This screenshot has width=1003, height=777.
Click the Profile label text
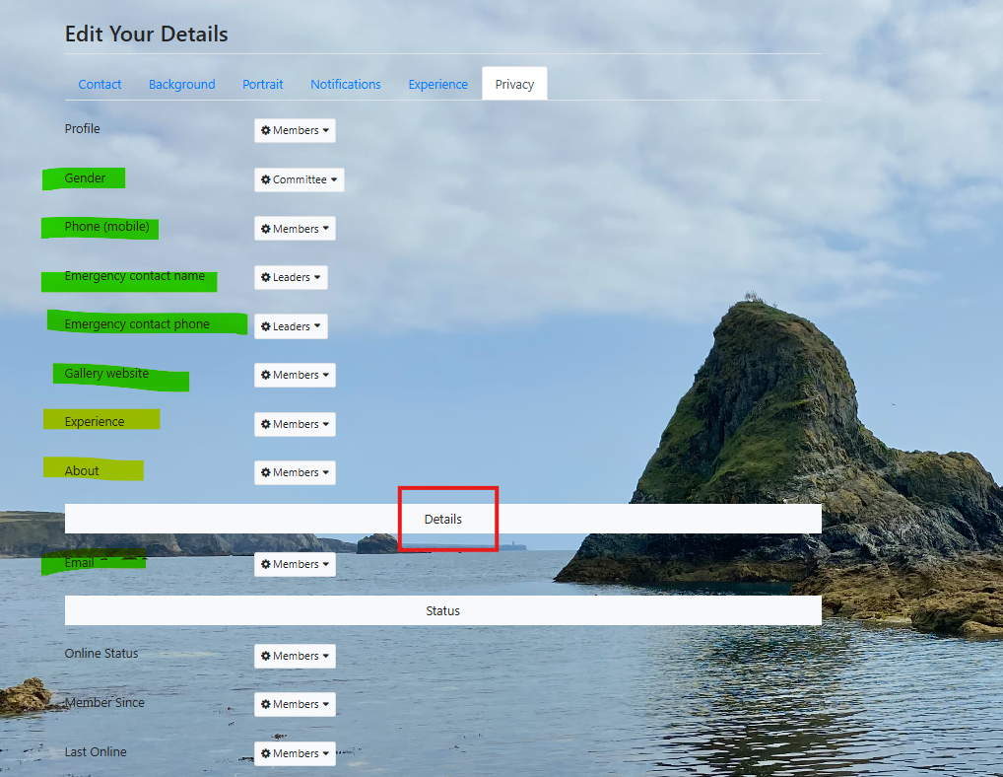(83, 128)
